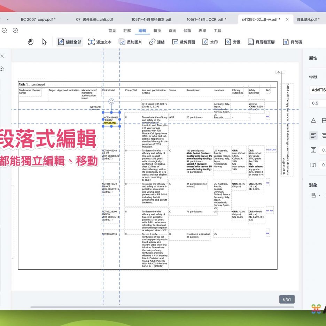Click the 添加文本 add text tool
This screenshot has height=326, width=326.
tap(100, 42)
